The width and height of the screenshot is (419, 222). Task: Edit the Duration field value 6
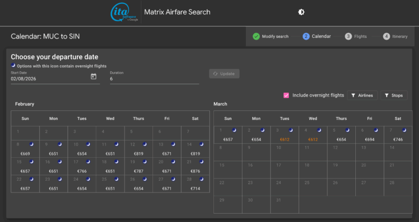[154, 79]
